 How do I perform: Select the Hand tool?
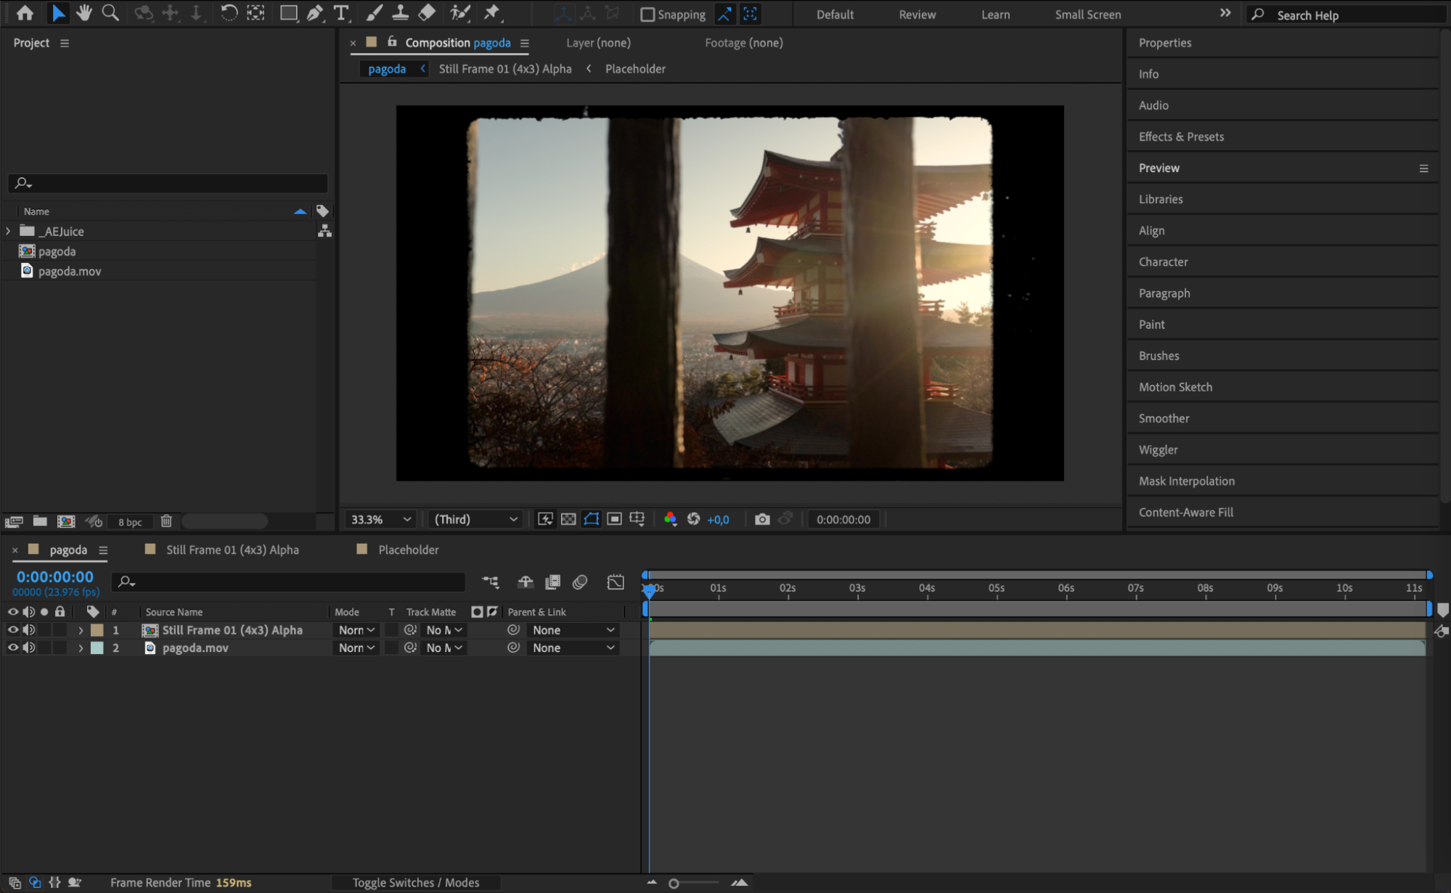pyautogui.click(x=84, y=13)
